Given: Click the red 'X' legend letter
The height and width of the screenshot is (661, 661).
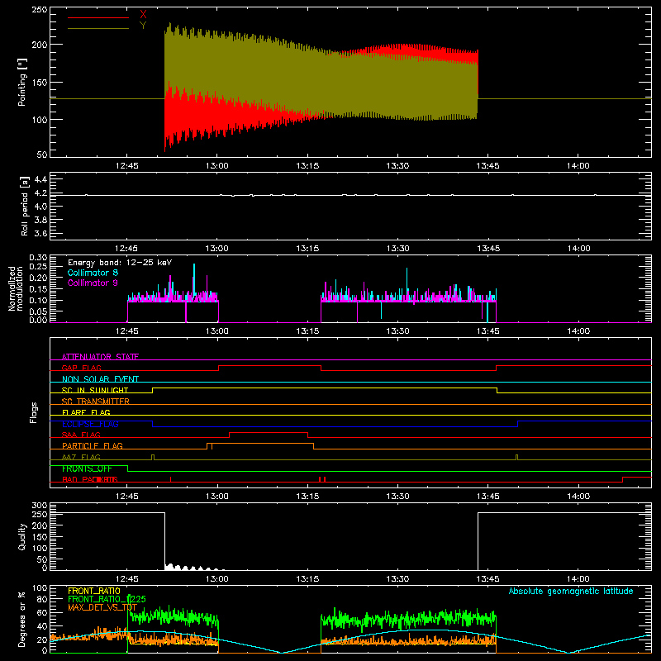Looking at the screenshot, I should tap(143, 15).
